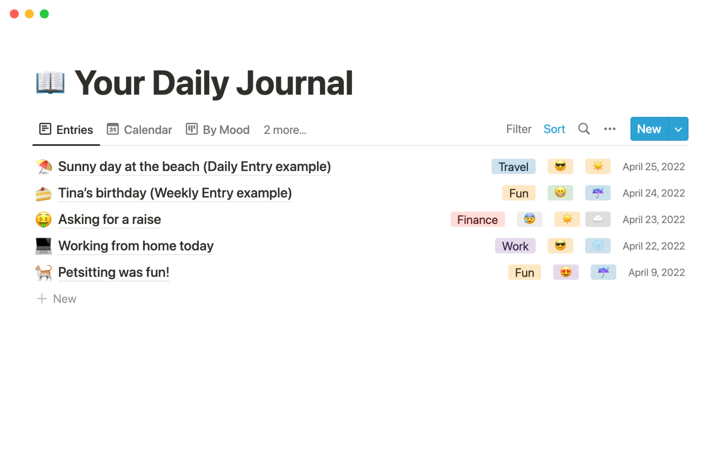Click the money-face emoji on Asking for a raise
Screen dimensions: 721x450
[44, 219]
